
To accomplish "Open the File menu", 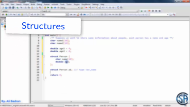I will click(x=2, y=4).
